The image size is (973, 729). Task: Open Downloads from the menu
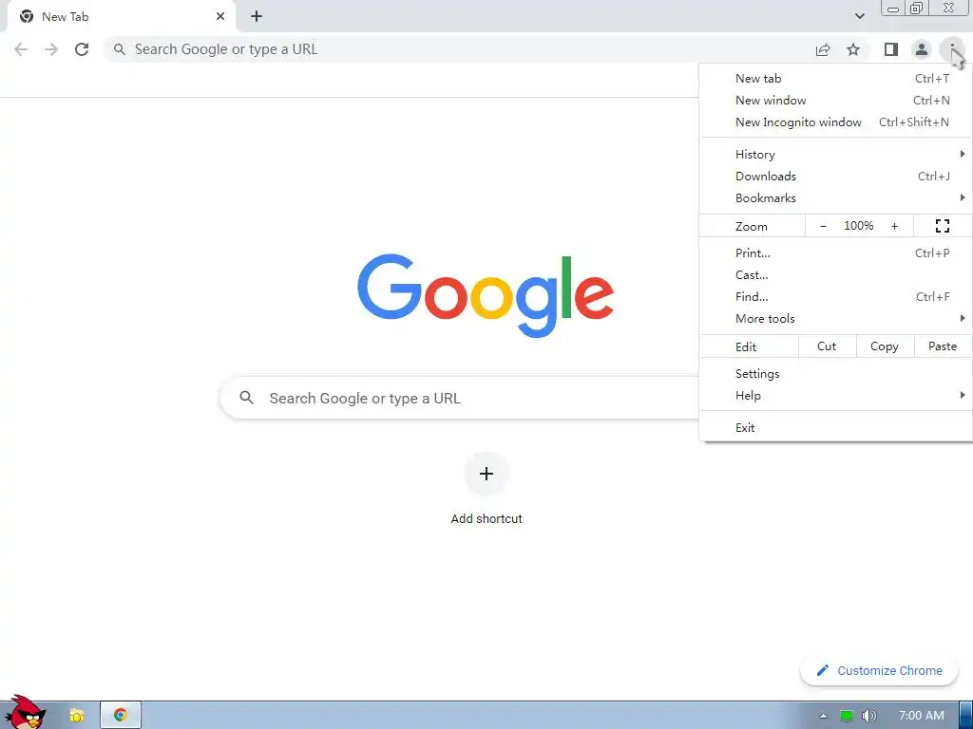[836, 176]
